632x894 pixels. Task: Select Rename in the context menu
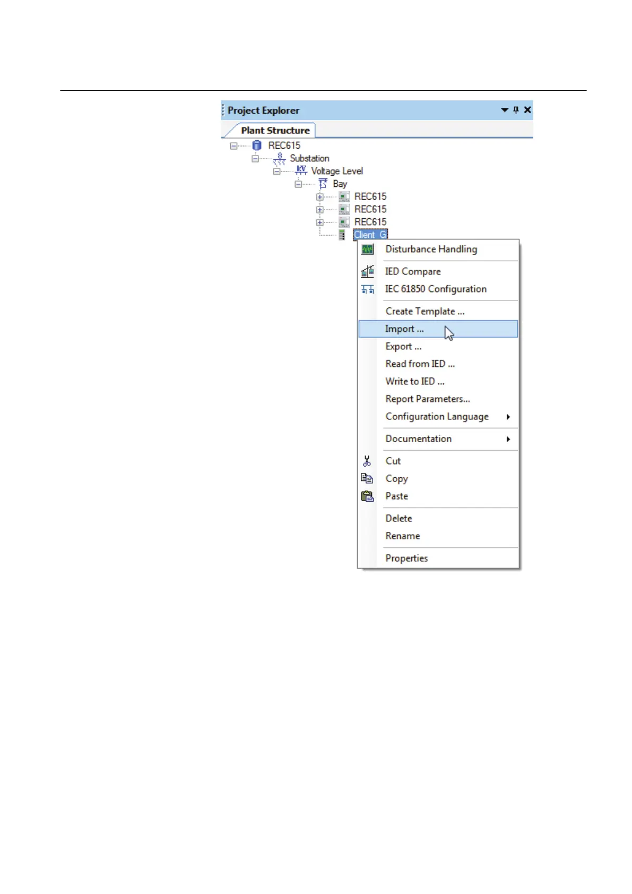(x=438, y=536)
